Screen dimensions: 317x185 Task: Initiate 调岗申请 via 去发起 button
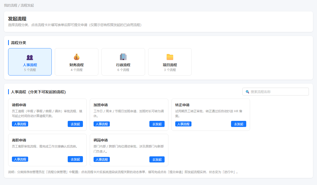coord(157,159)
